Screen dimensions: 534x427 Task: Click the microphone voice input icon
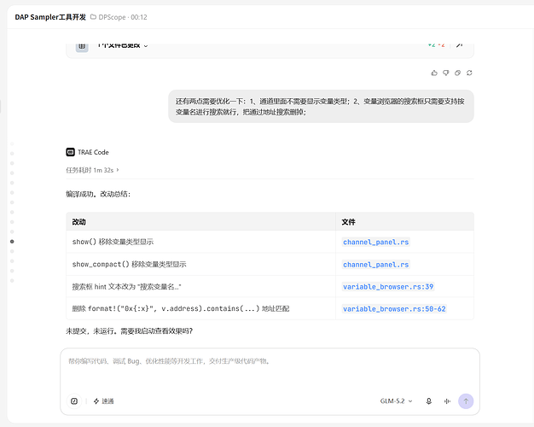click(x=429, y=401)
